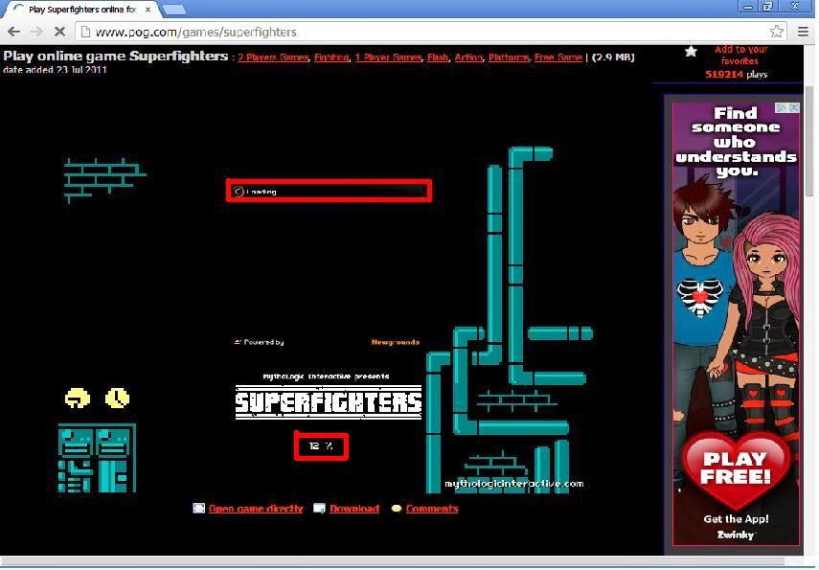Click the white favorites star icon
The height and width of the screenshot is (570, 819).
pos(691,51)
